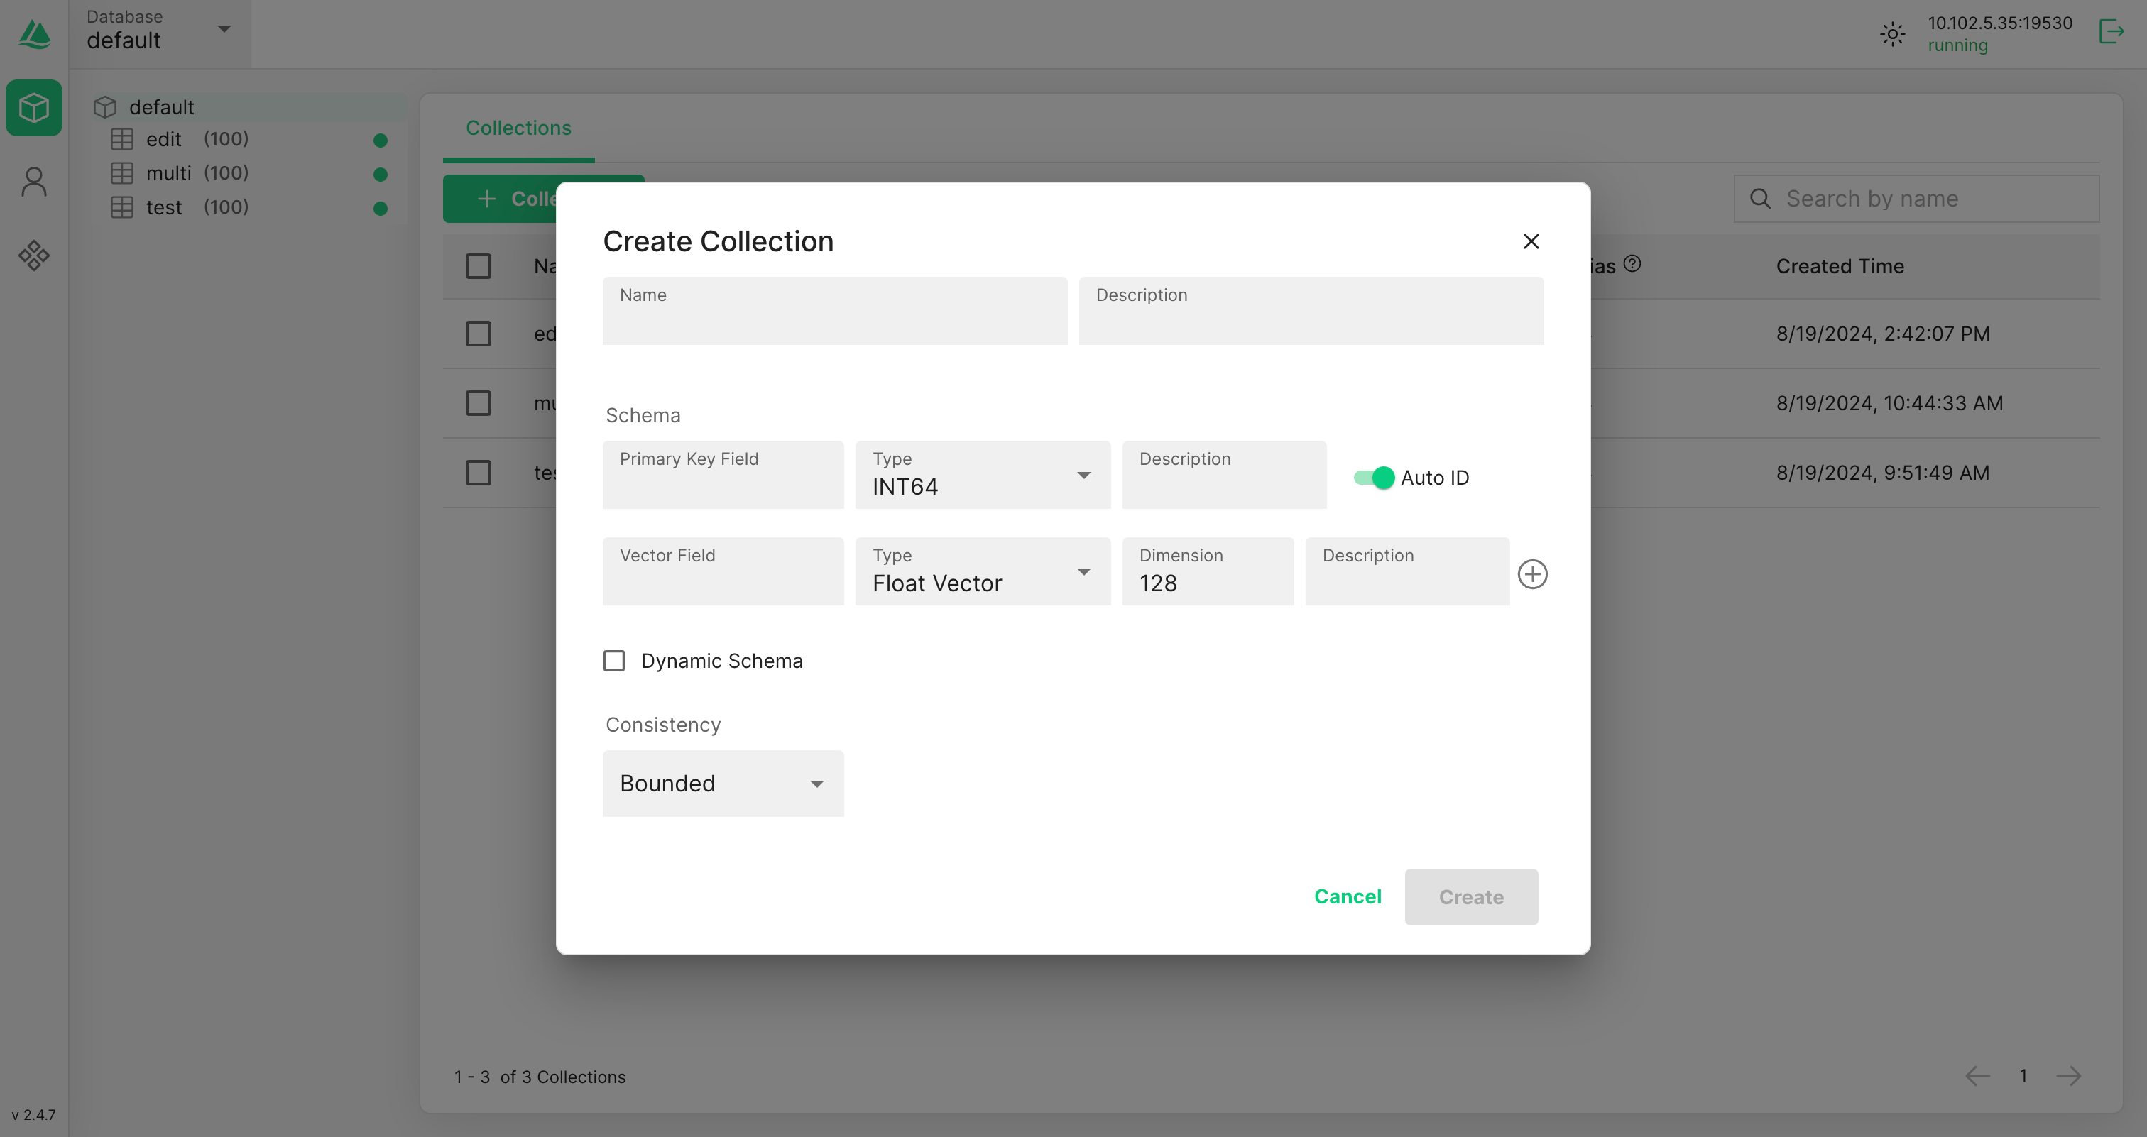
Task: Enable the Dynamic Schema checkbox
Action: point(613,659)
